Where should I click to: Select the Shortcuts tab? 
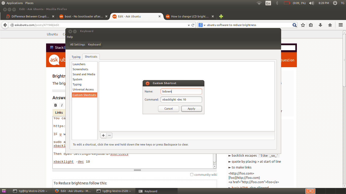click(x=91, y=57)
